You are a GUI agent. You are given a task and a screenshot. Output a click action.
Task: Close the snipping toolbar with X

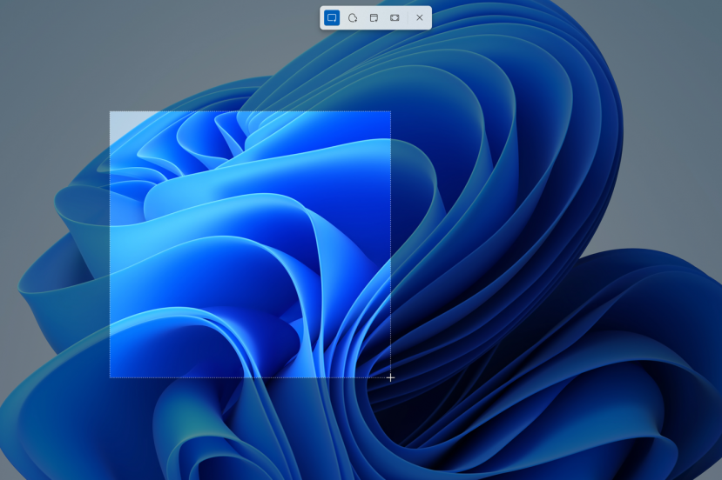coord(420,17)
